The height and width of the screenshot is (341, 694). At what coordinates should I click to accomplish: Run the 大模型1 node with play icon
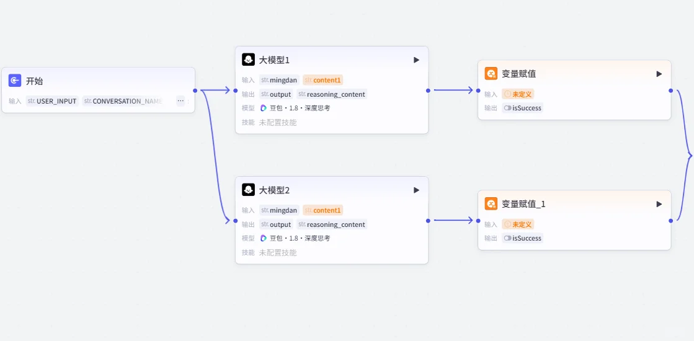click(416, 60)
